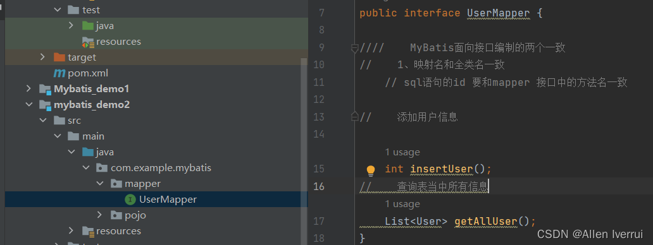This screenshot has height=245, width=653.
Task: Collapse the test folder chevron
Action: pyautogui.click(x=58, y=9)
